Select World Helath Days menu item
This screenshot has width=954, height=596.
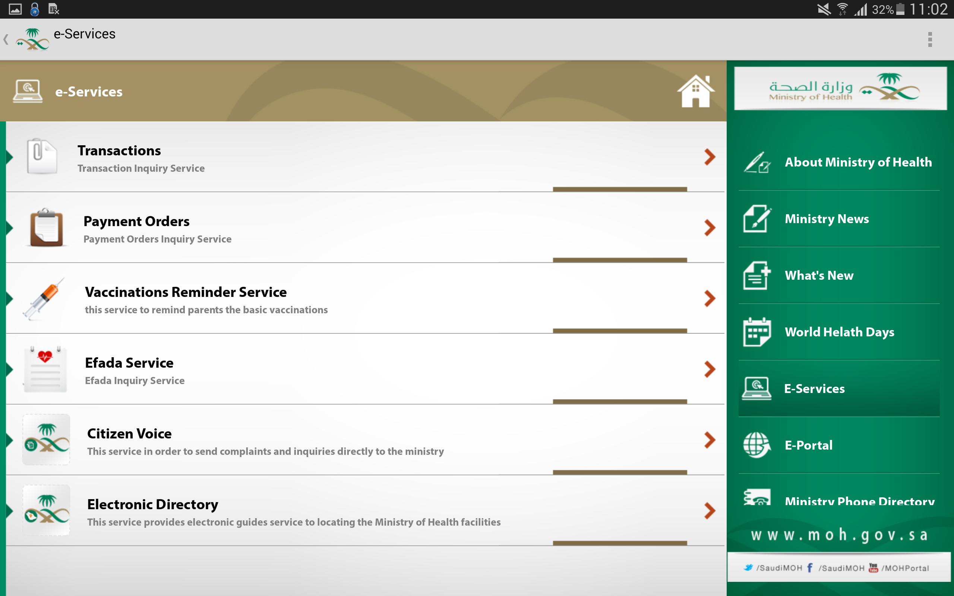point(839,332)
